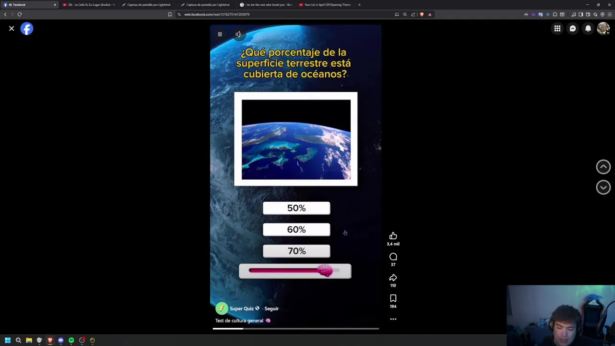The image size is (615, 346).
Task: Save the reel with the bookmark icon
Action: [393, 298]
